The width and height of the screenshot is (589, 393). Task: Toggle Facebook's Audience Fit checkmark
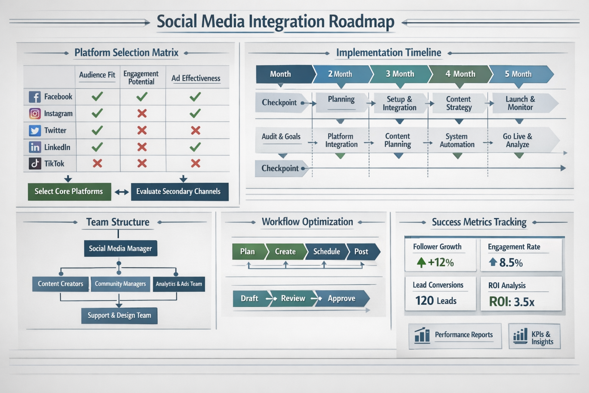coord(97,97)
